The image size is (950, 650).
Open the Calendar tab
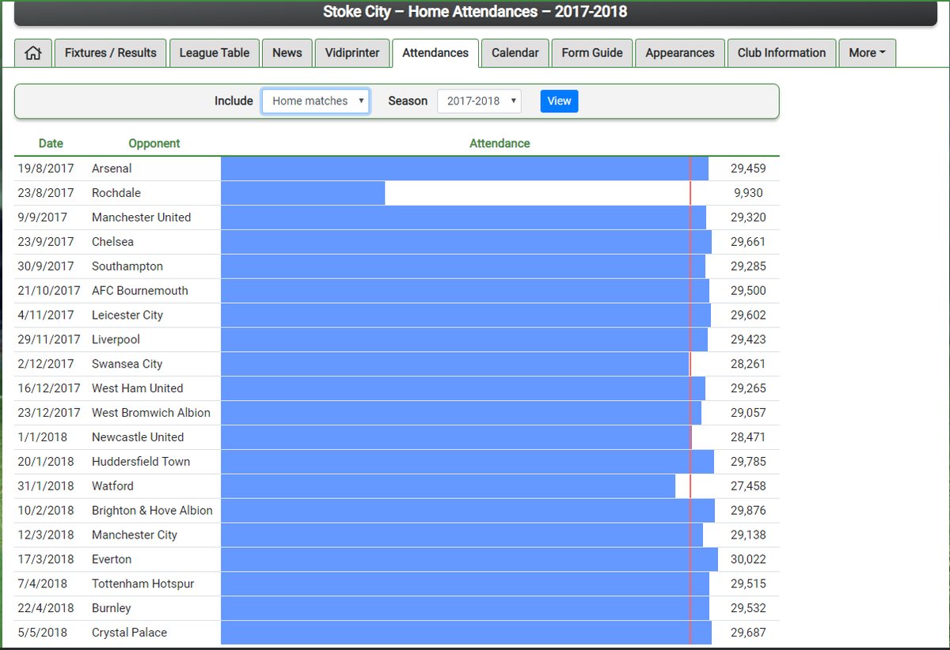point(515,53)
